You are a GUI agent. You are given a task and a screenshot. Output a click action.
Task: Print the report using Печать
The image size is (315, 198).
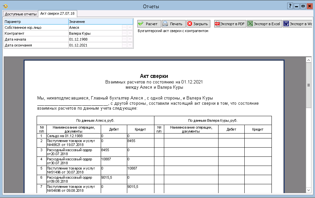tap(173, 24)
